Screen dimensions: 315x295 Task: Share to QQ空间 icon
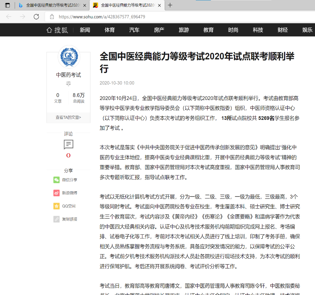pyautogui.click(x=57, y=206)
